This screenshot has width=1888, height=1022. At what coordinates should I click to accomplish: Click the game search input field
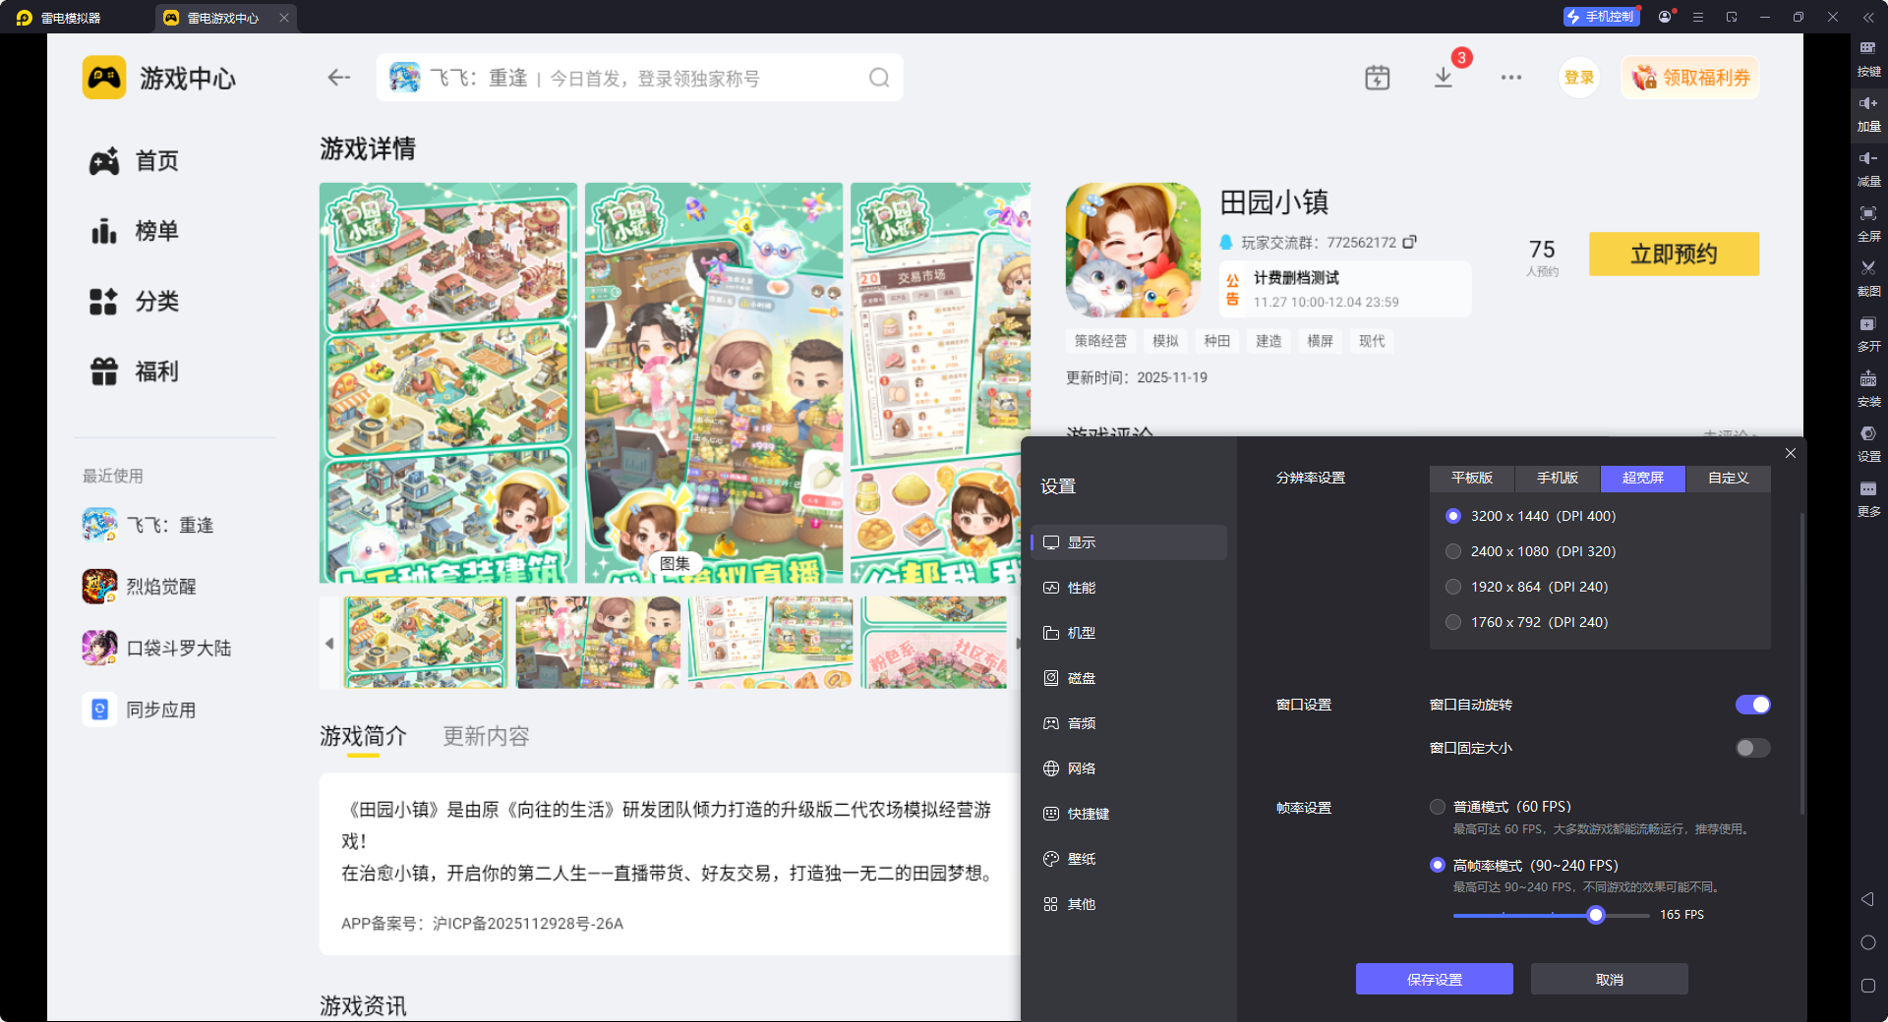[639, 77]
